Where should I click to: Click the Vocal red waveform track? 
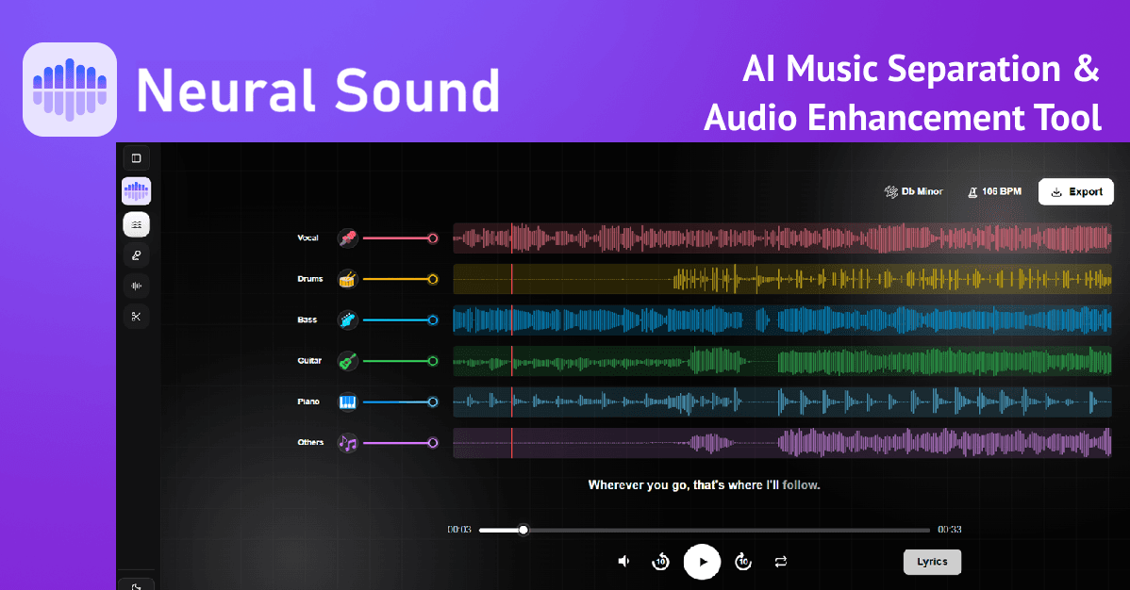click(782, 238)
